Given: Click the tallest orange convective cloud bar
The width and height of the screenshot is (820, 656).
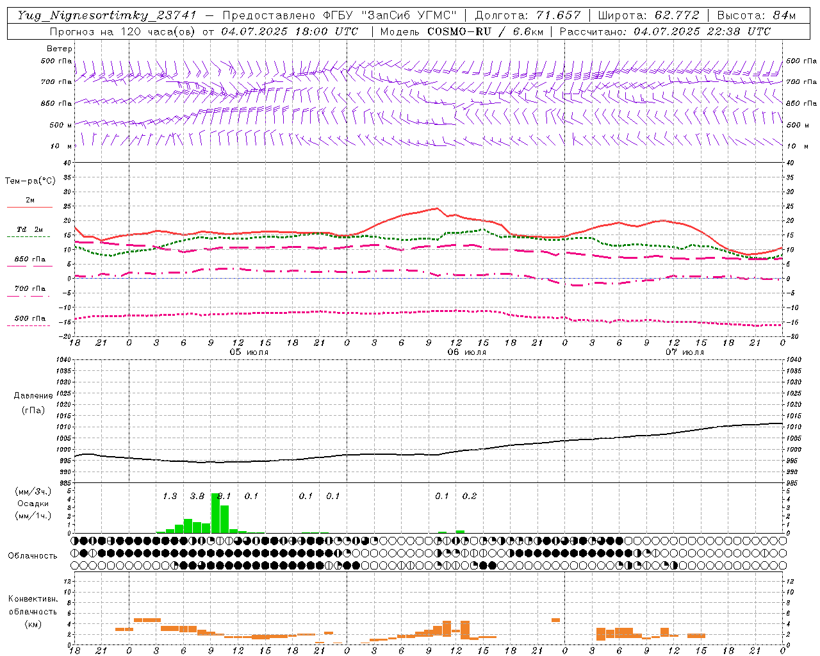Looking at the screenshot, I should coord(465,630).
